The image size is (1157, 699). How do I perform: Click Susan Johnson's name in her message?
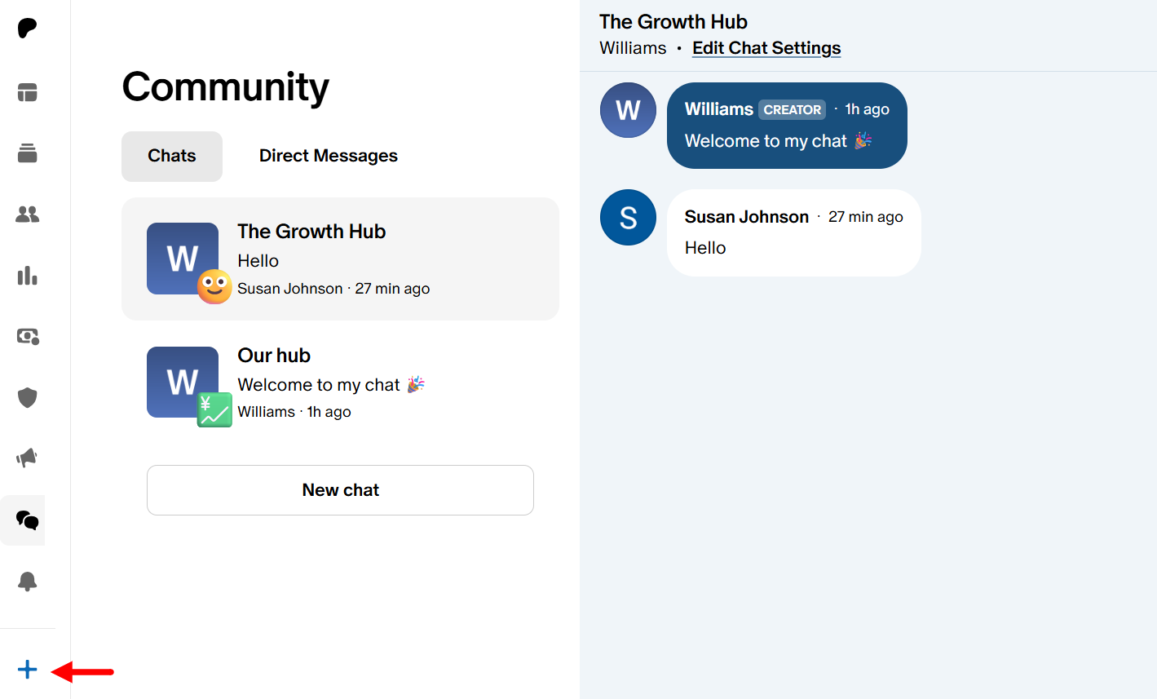coord(747,217)
